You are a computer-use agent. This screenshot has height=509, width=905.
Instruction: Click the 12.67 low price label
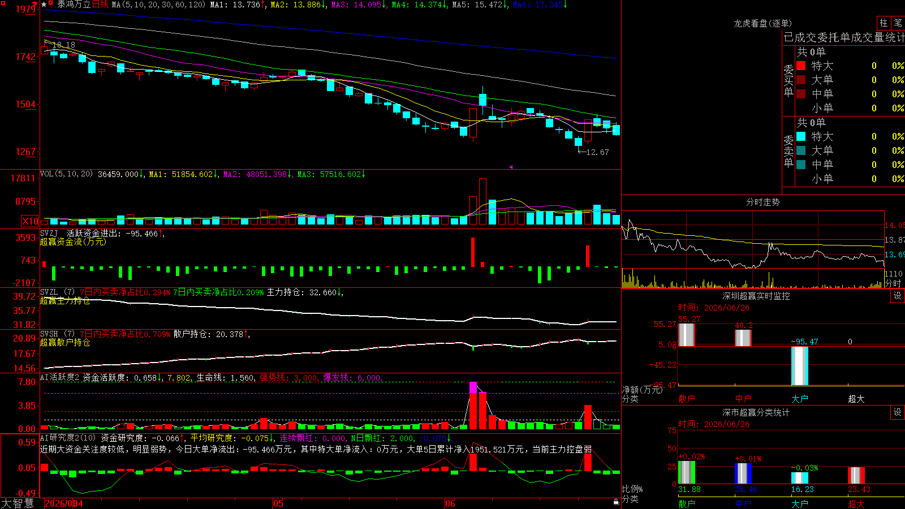pyautogui.click(x=598, y=152)
